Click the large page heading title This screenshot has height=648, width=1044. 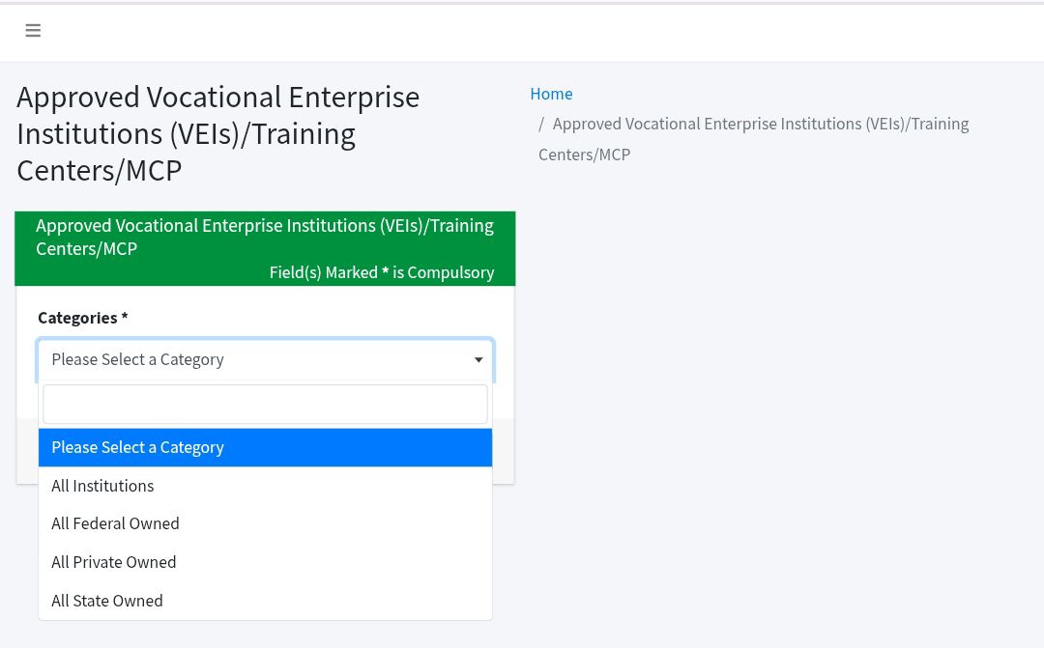[218, 133]
